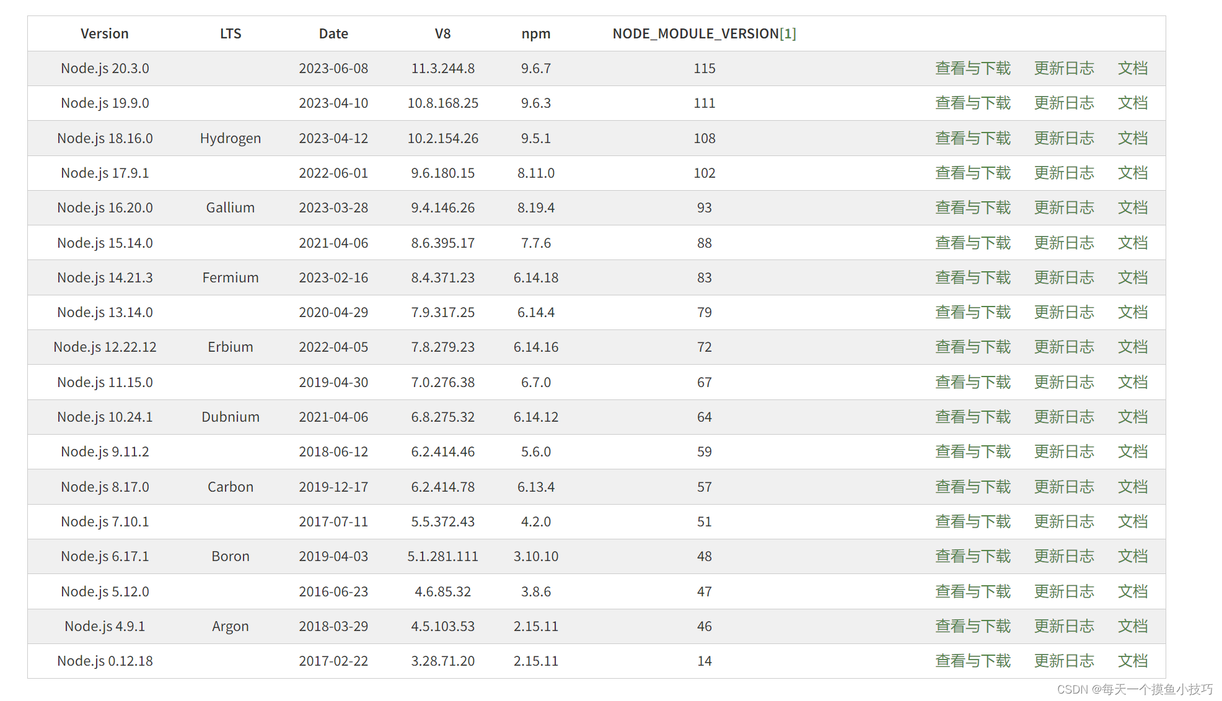Open 文档 for Node.js 20.3.0
Viewport: 1222px width, 701px height.
click(x=1133, y=68)
